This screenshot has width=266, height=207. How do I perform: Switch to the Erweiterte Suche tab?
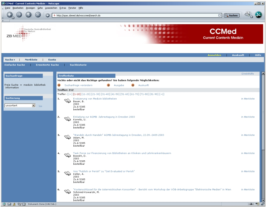click(x=47, y=65)
